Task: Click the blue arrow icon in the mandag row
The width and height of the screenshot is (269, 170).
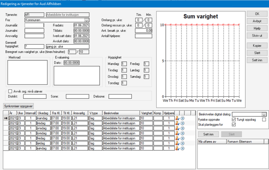Action: click(182, 118)
